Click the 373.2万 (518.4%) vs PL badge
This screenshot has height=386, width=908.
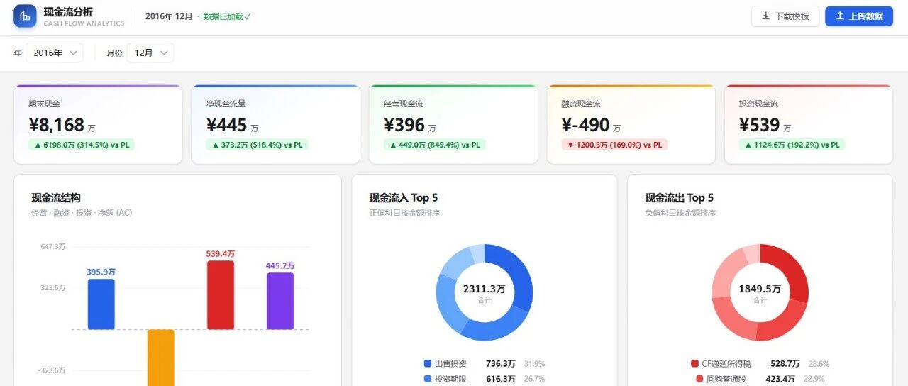(258, 145)
